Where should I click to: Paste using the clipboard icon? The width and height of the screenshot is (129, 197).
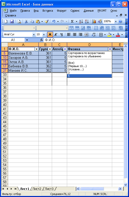click(x=38, y=22)
